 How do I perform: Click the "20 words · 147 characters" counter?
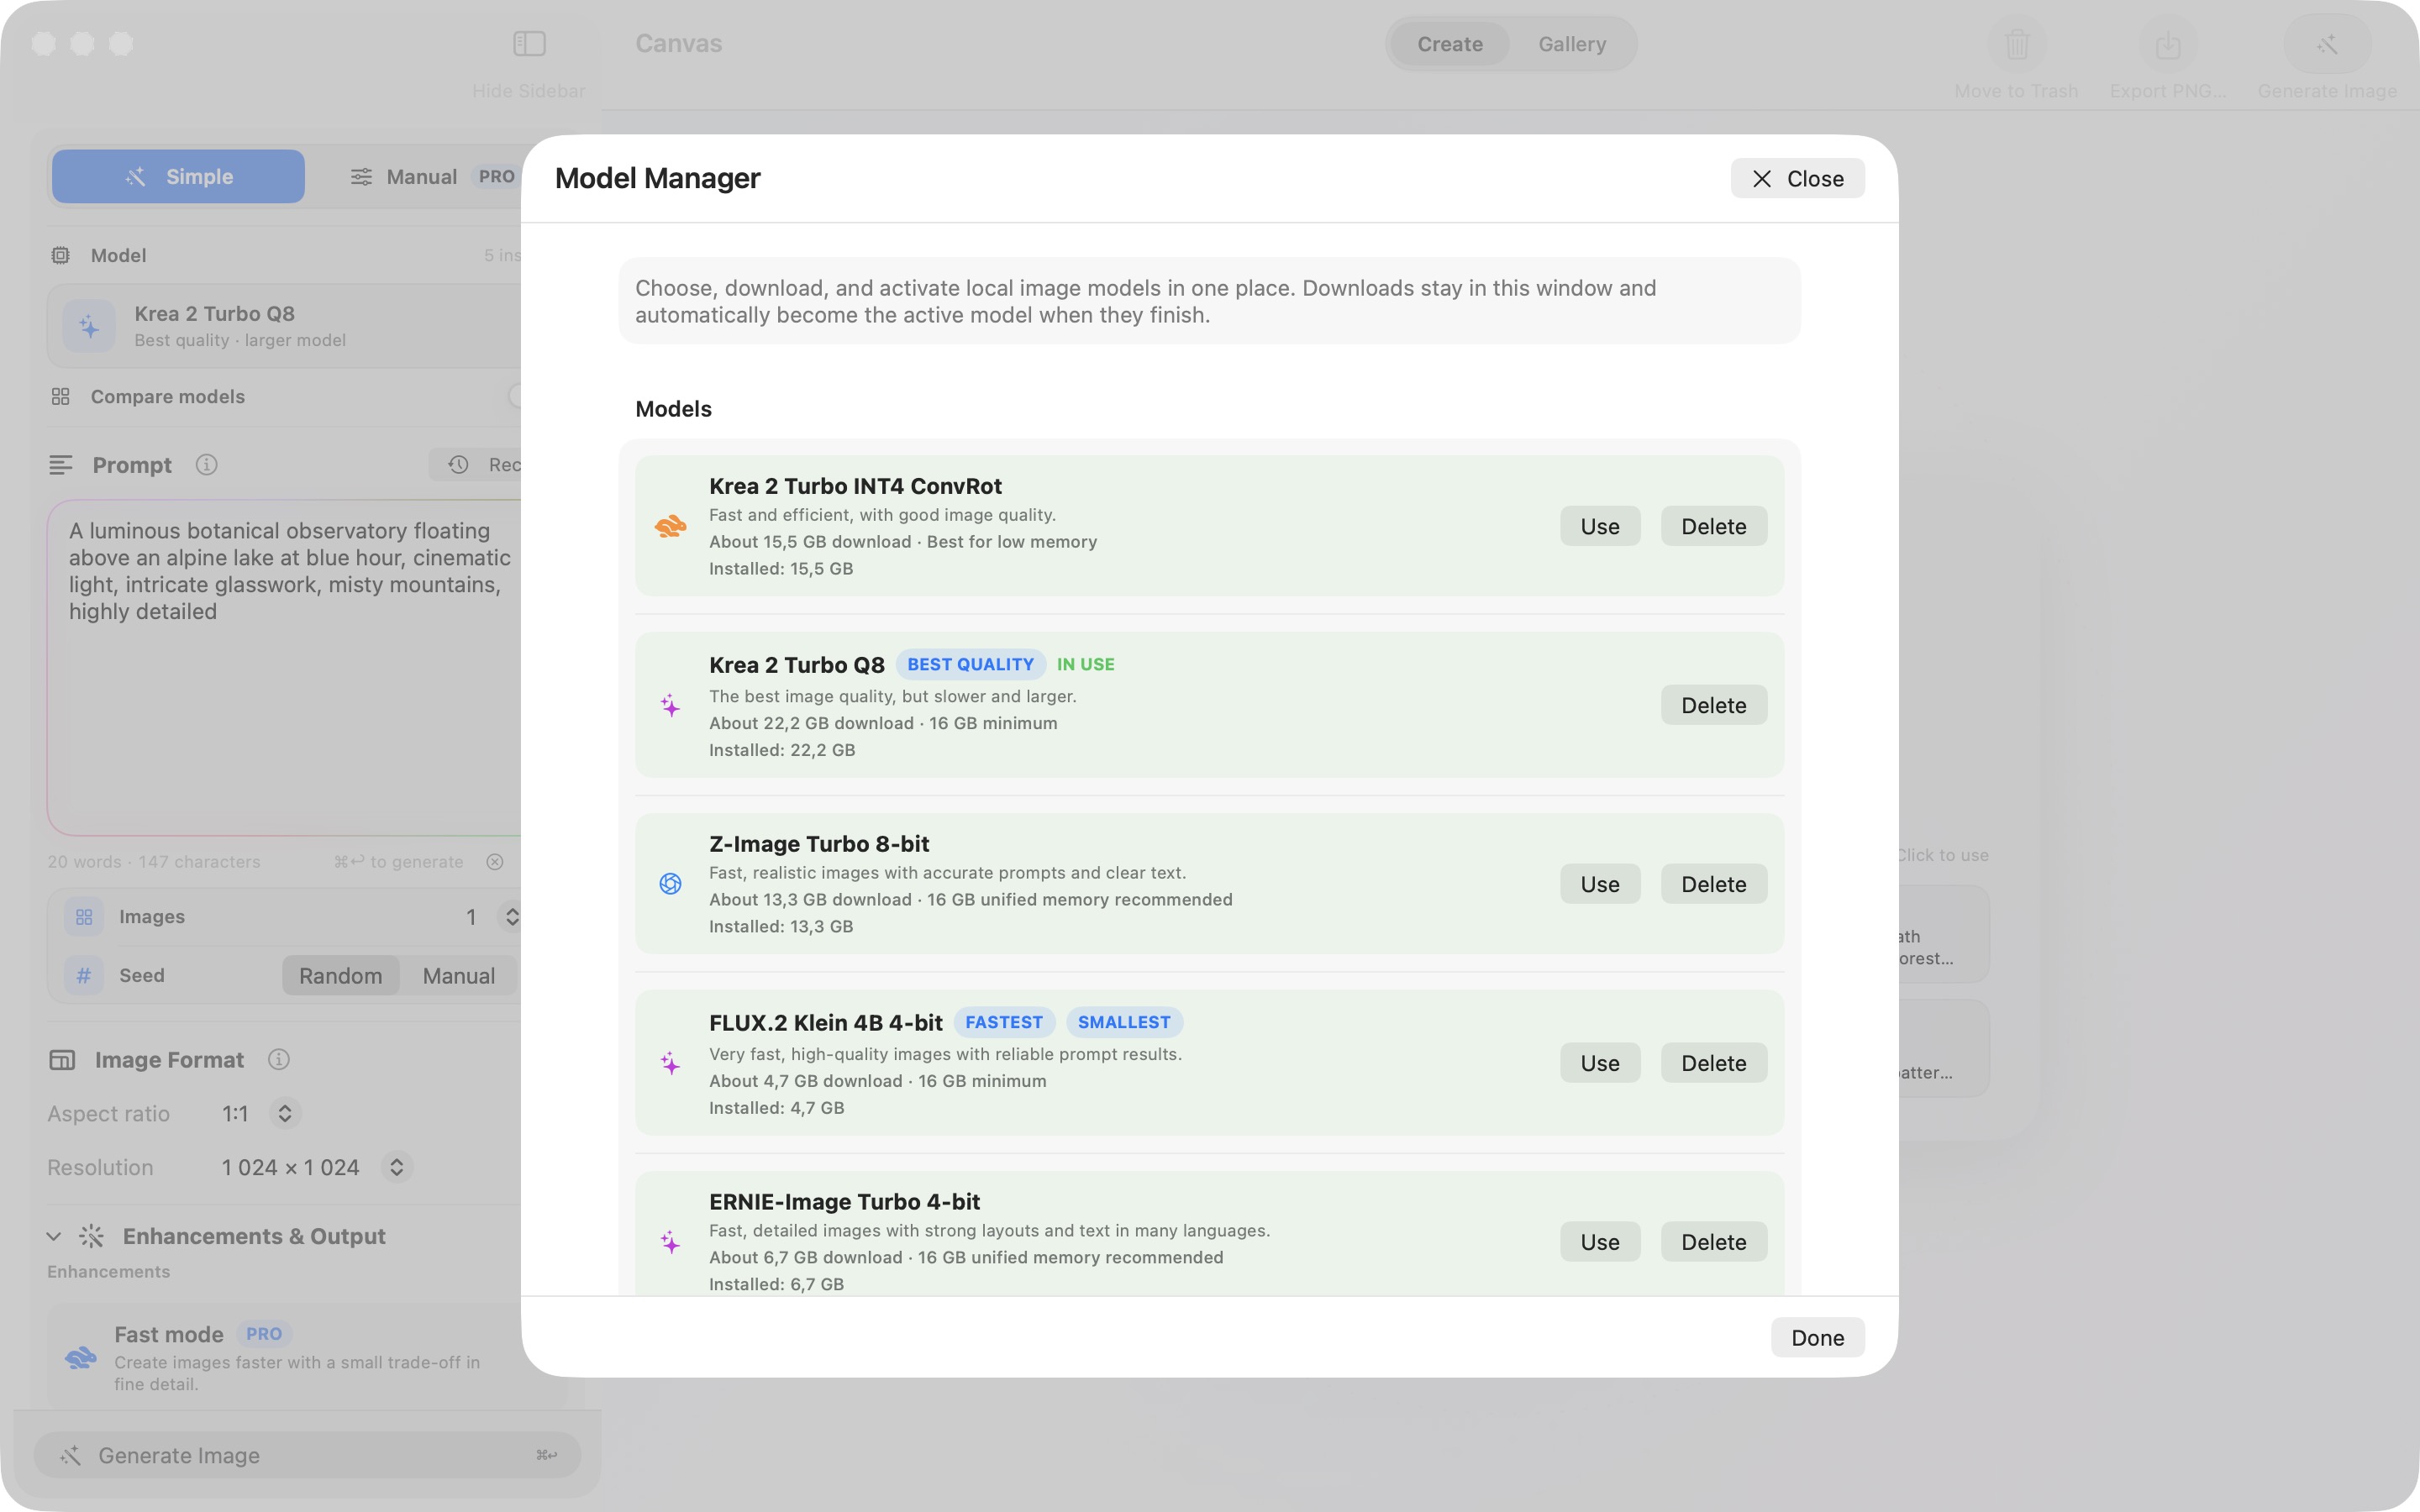(x=154, y=862)
